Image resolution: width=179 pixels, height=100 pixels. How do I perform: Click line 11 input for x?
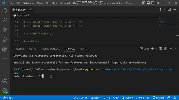(x=53, y=22)
